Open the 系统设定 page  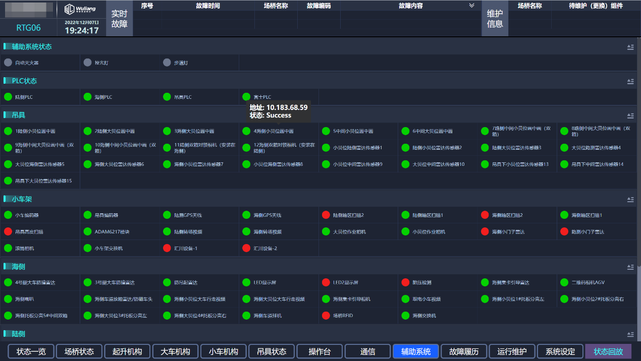pyautogui.click(x=560, y=351)
